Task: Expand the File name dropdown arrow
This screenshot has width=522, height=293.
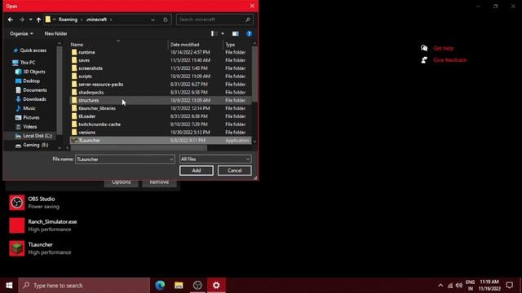Action: coord(171,160)
